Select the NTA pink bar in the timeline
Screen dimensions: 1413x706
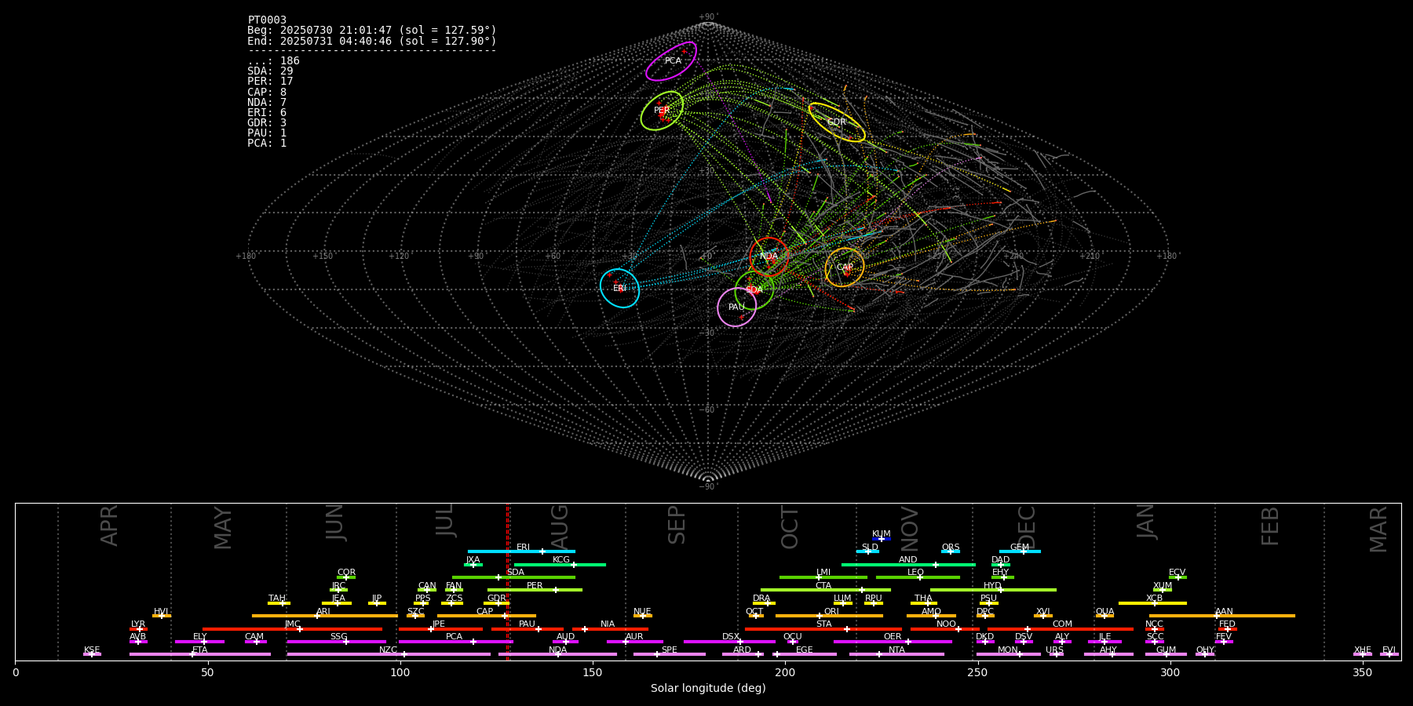tap(896, 654)
